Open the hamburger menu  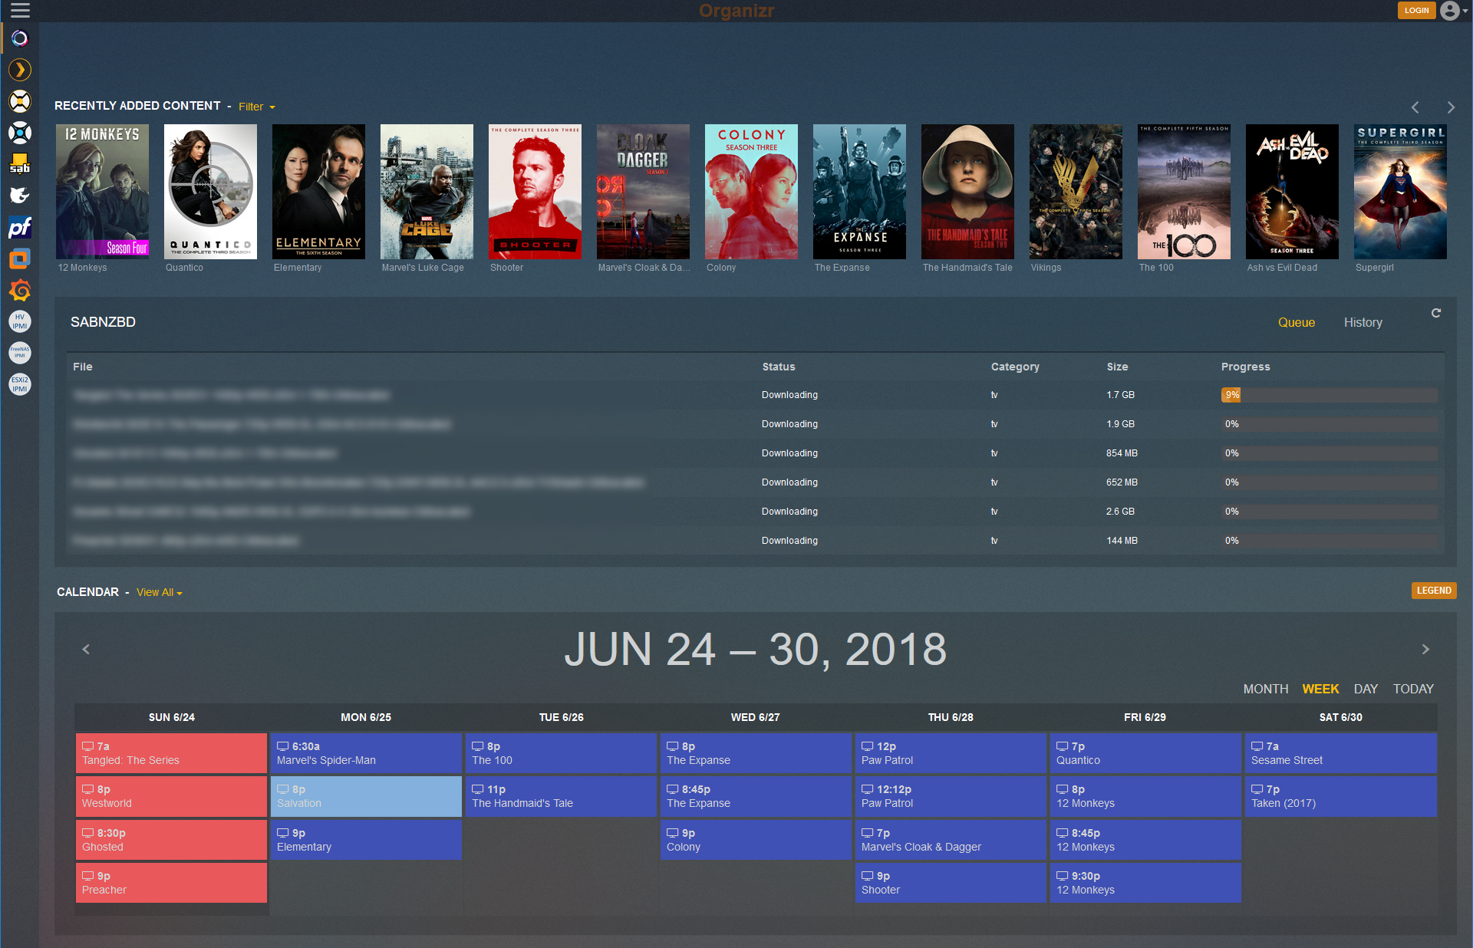20,11
